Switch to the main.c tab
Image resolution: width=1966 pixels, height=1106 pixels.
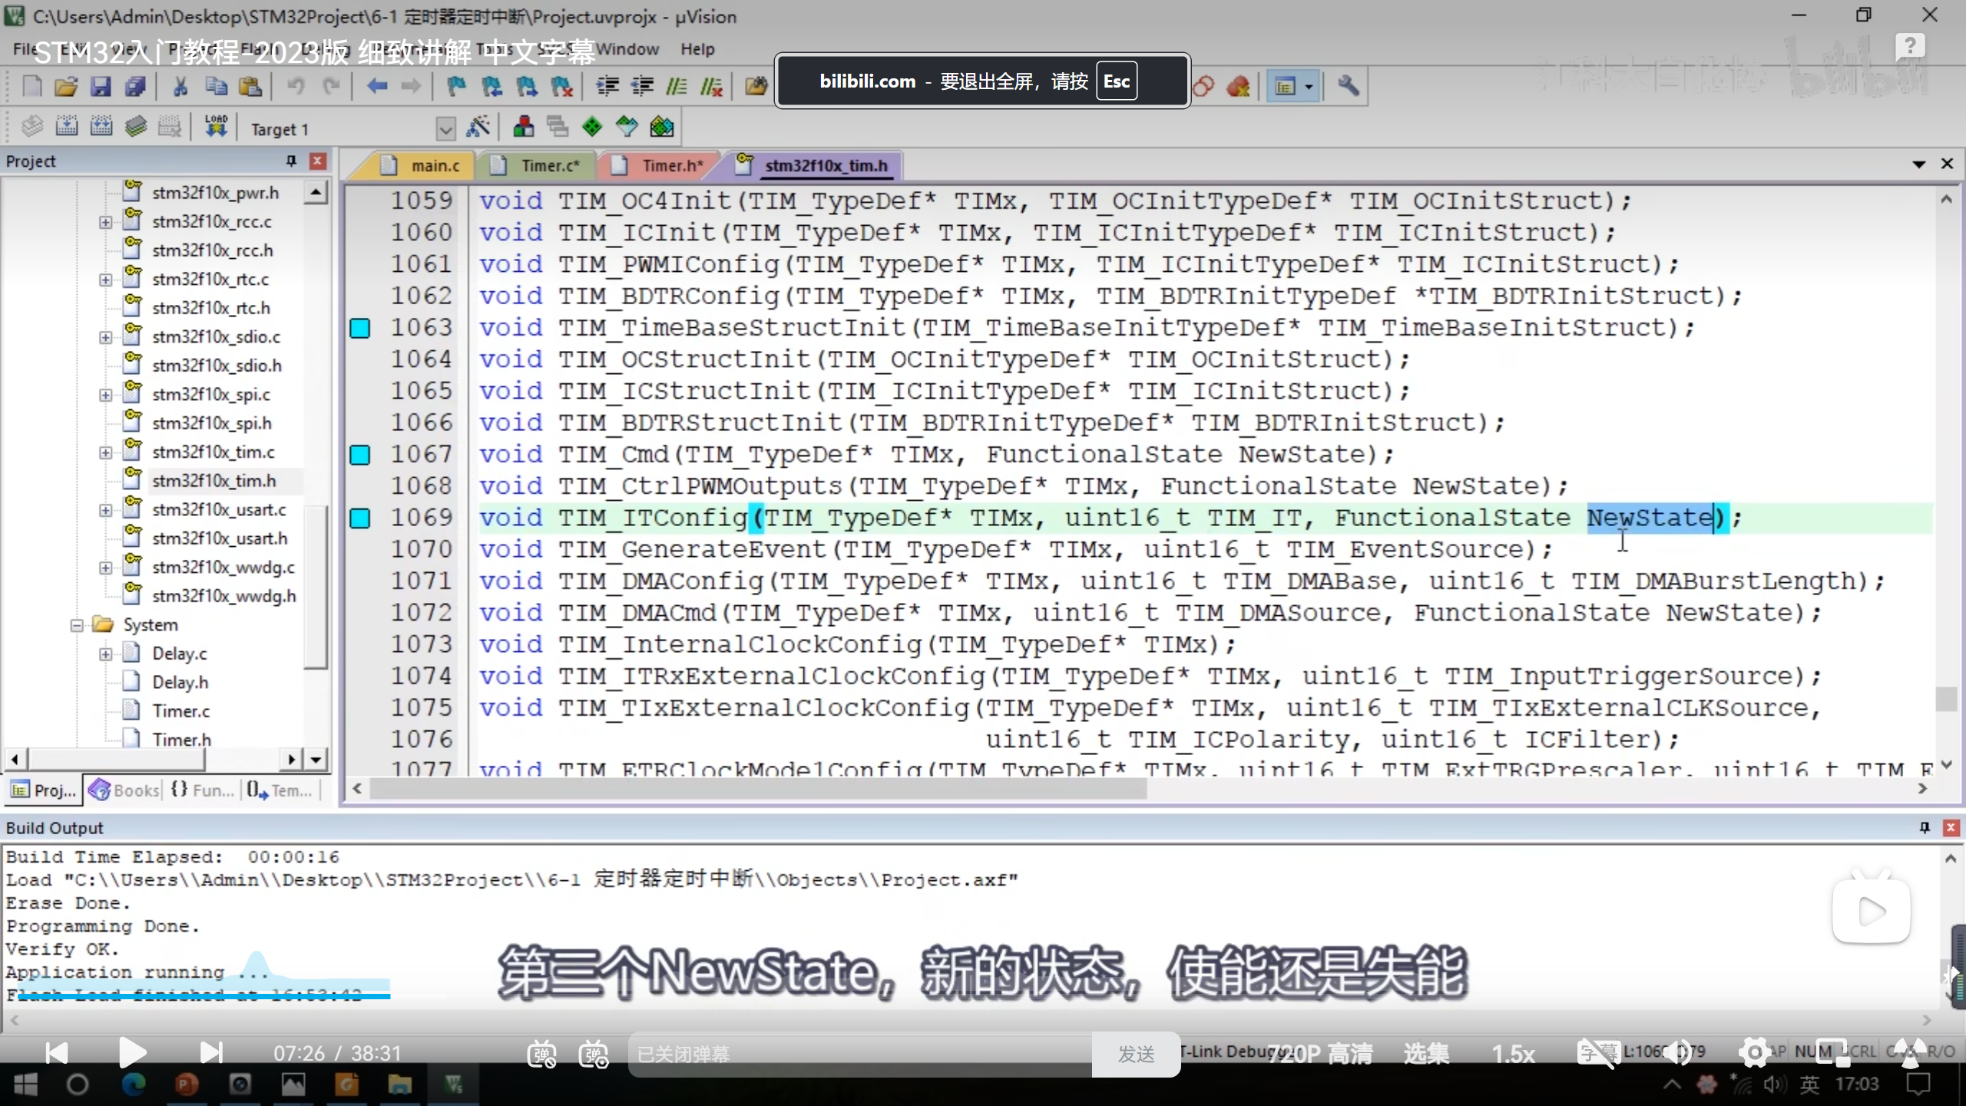coord(434,165)
